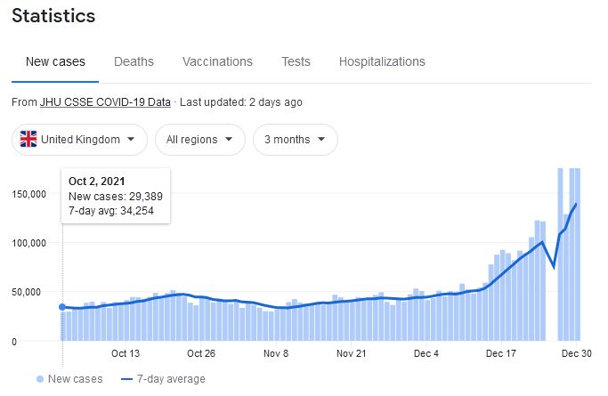The image size is (608, 396).
Task: Click the 7-day average legend line
Action: pyautogui.click(x=126, y=379)
